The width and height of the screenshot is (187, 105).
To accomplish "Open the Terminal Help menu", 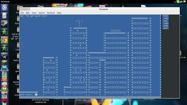I will (x=59, y=13).
